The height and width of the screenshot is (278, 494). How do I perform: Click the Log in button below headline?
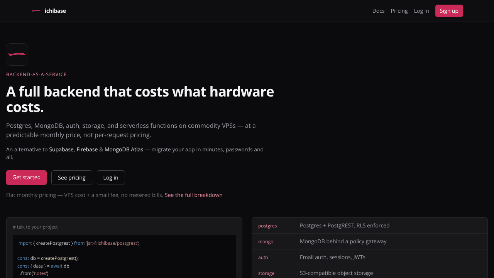111,178
